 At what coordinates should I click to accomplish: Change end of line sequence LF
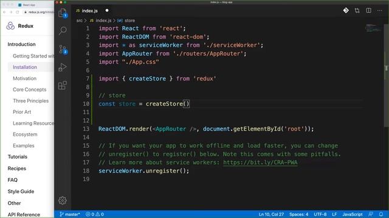[x=334, y=214]
